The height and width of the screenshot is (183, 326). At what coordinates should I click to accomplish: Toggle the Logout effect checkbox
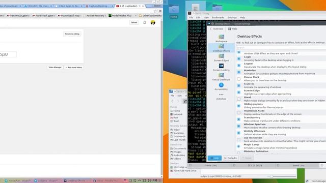239,66
